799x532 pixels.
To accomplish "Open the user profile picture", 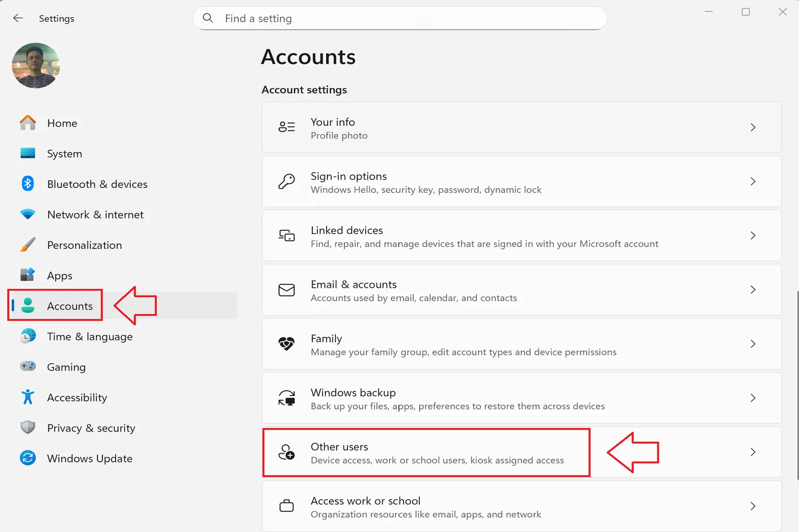I will 36,65.
